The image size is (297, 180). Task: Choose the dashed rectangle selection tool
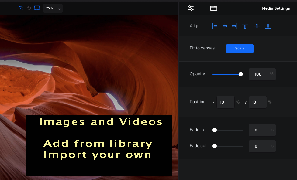click(x=37, y=8)
